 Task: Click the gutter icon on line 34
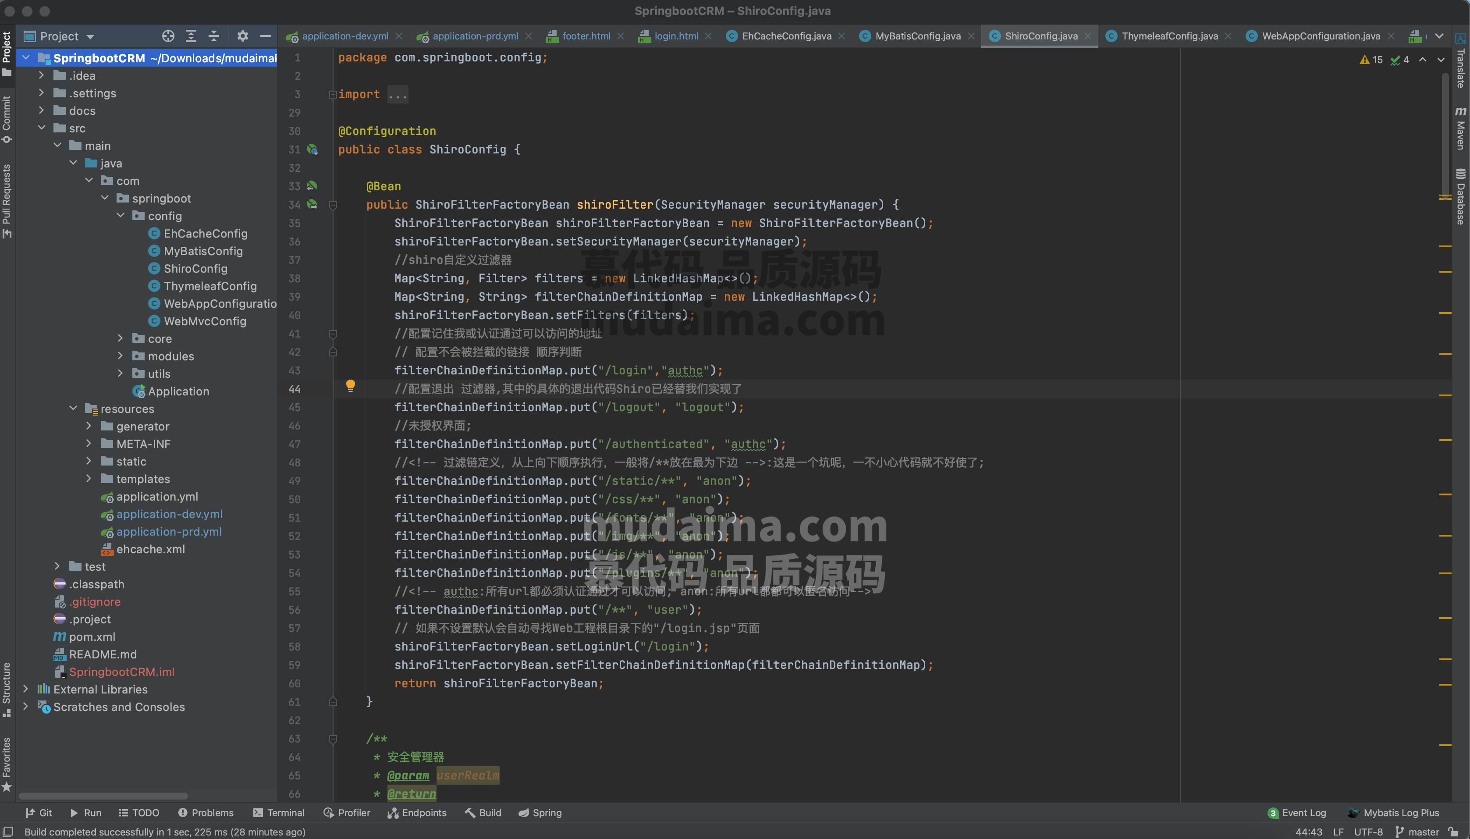312,205
